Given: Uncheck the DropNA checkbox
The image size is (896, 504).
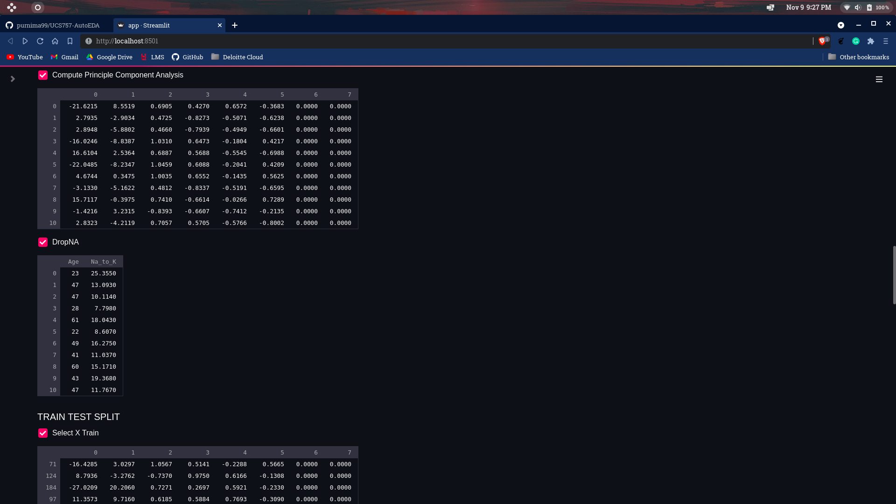Looking at the screenshot, I should tap(43, 242).
